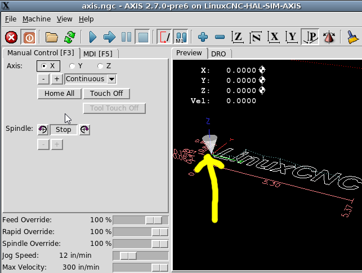Select perspective view P icon
This screenshot has width=362, height=273.
(x=310, y=37)
